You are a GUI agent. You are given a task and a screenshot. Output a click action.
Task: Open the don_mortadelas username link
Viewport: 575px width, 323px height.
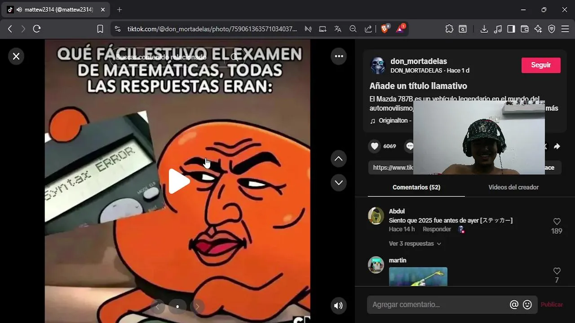419,61
